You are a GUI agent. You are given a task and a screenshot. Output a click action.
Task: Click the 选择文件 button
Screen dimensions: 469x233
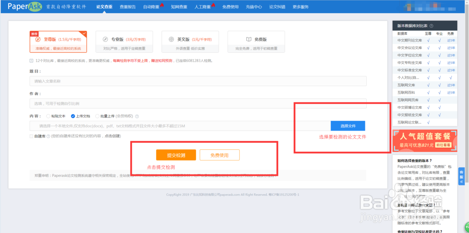pyautogui.click(x=348, y=126)
